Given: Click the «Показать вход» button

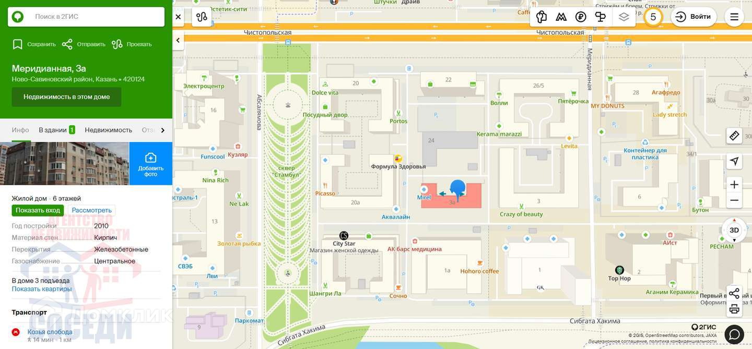Looking at the screenshot, I should (38, 210).
